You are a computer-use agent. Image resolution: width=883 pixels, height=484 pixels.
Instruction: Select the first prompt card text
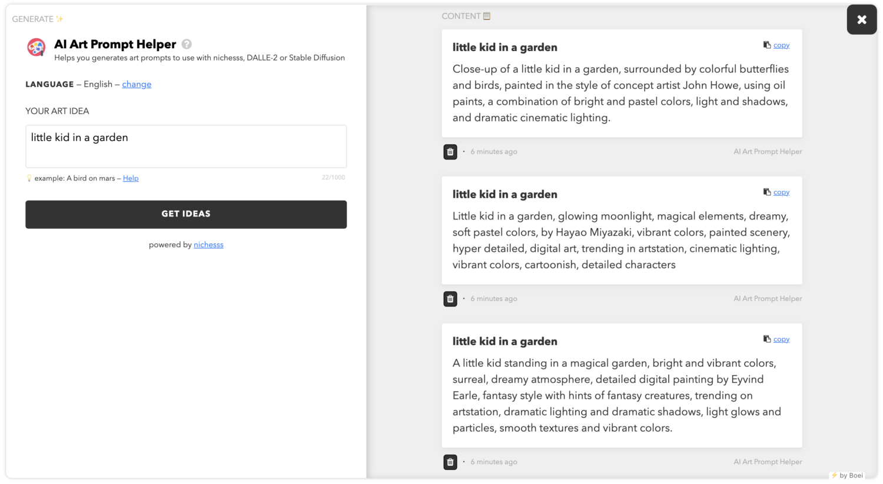click(x=620, y=93)
